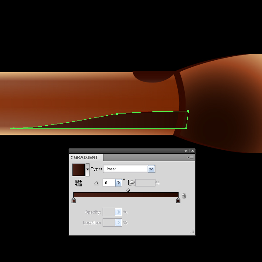Select the gradient midpoint diamond
This screenshot has height=262, width=262.
128,190
